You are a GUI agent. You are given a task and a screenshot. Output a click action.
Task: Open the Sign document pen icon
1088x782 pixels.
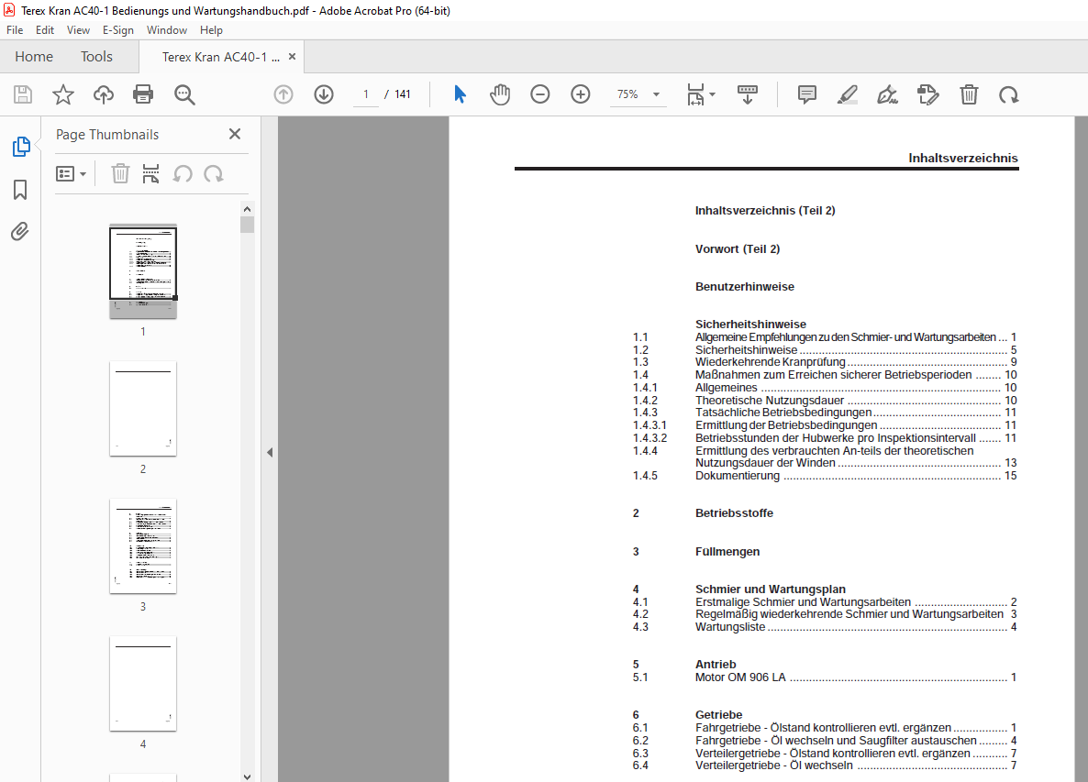[x=887, y=94]
